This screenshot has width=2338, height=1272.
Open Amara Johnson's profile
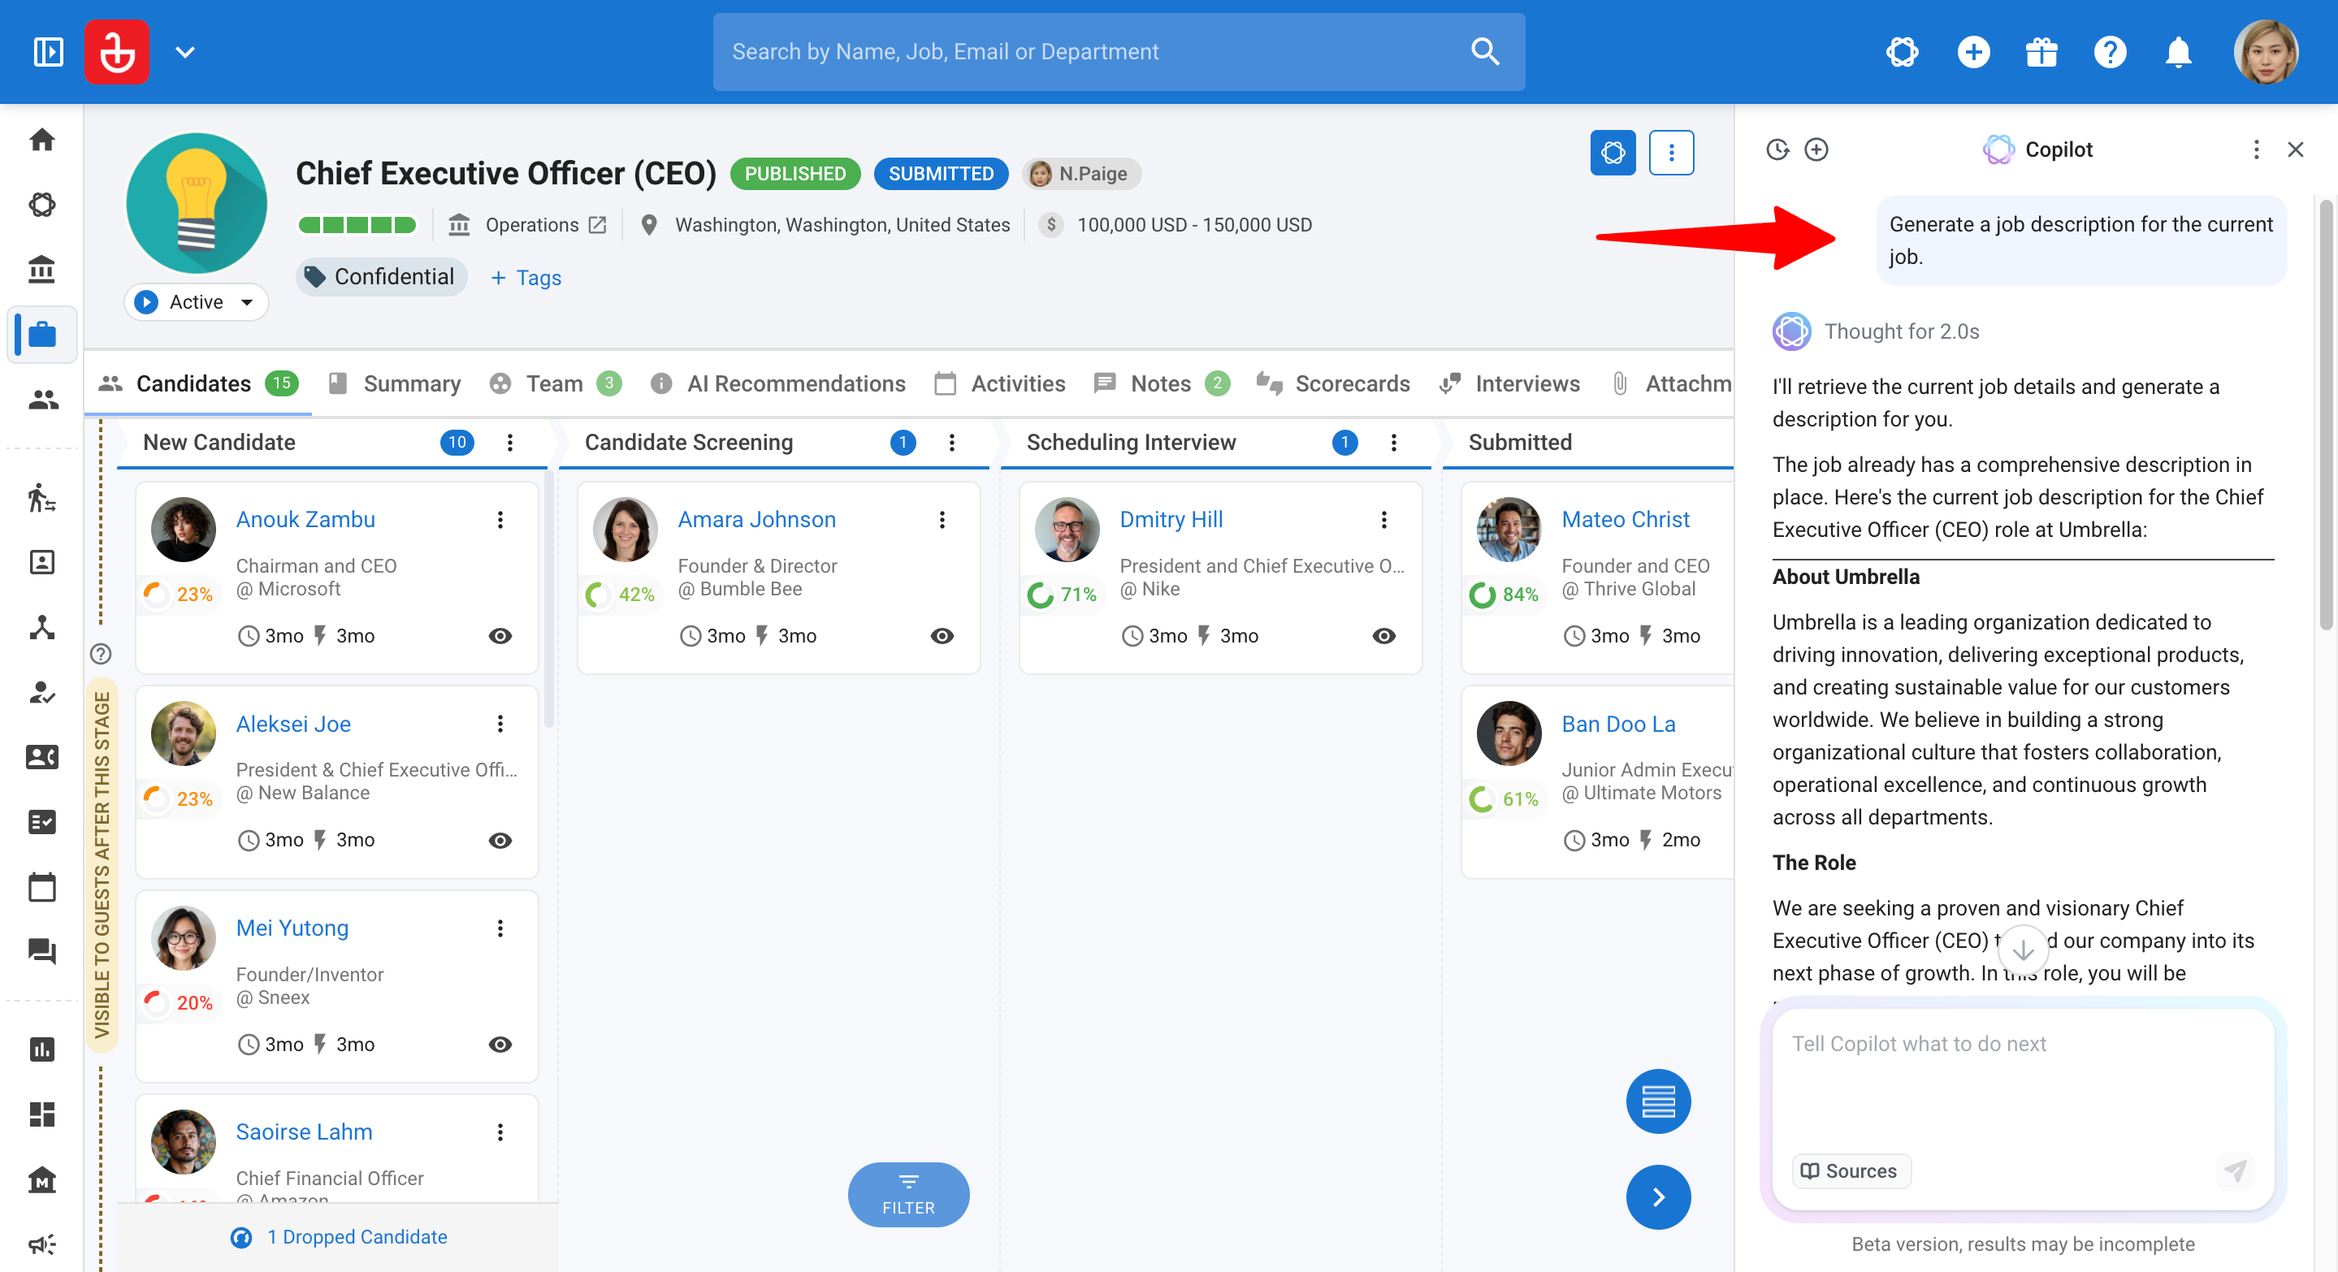tap(757, 519)
